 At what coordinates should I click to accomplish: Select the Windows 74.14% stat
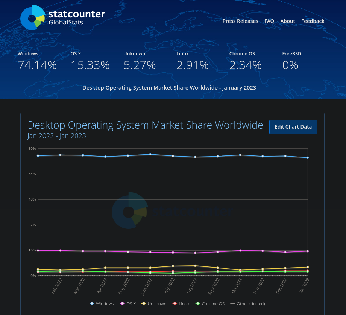[x=40, y=62]
